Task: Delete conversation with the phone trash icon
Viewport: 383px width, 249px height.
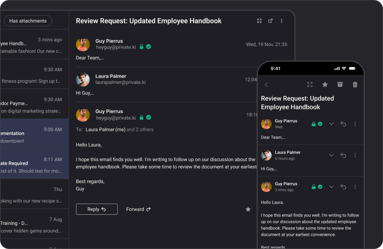Action: click(355, 85)
